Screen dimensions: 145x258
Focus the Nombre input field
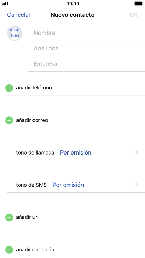coord(86,33)
